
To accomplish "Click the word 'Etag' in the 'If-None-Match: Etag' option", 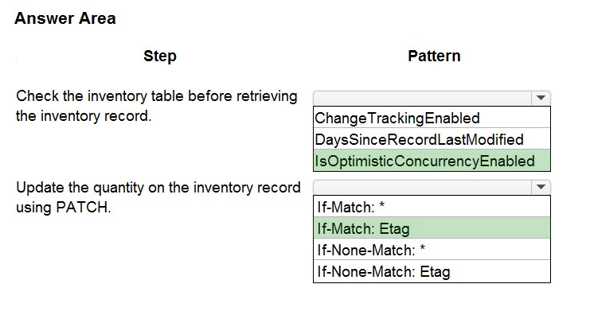I will tap(435, 271).
